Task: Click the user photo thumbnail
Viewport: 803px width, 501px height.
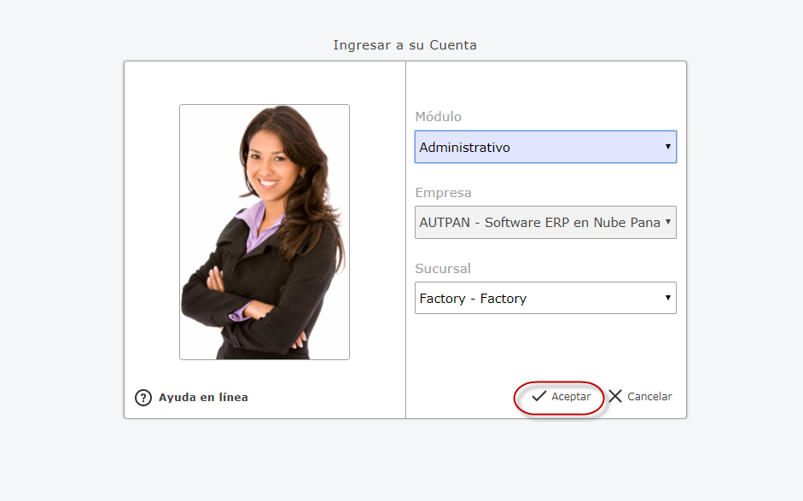Action: point(265,232)
